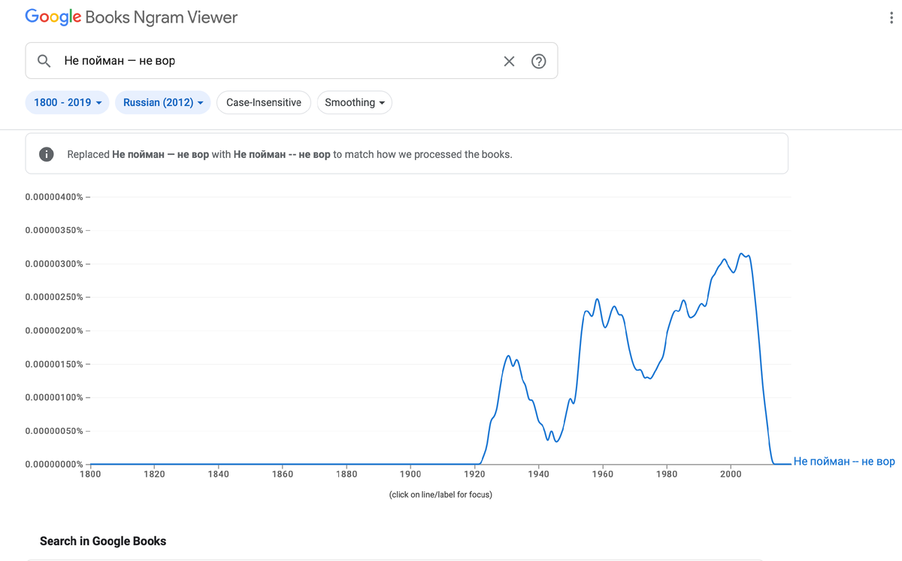This screenshot has width=902, height=561.
Task: Click the 0.00000150% y-axis label
Action: click(53, 364)
